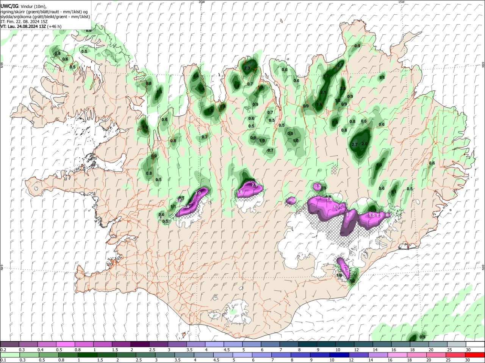This screenshot has height=363, width=485.
Task: Click the 'slydda/snjókoma (grátt/bleikt/grænt' legend description line
Action: 45,17
